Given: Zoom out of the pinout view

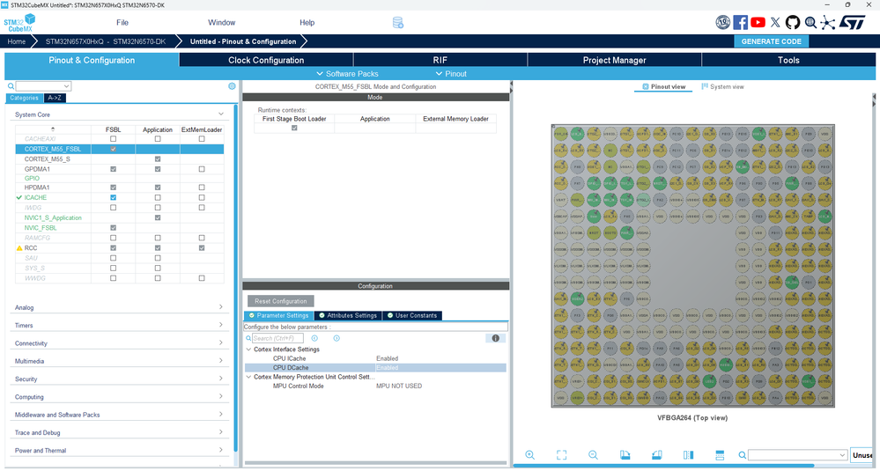Looking at the screenshot, I should pyautogui.click(x=593, y=455).
